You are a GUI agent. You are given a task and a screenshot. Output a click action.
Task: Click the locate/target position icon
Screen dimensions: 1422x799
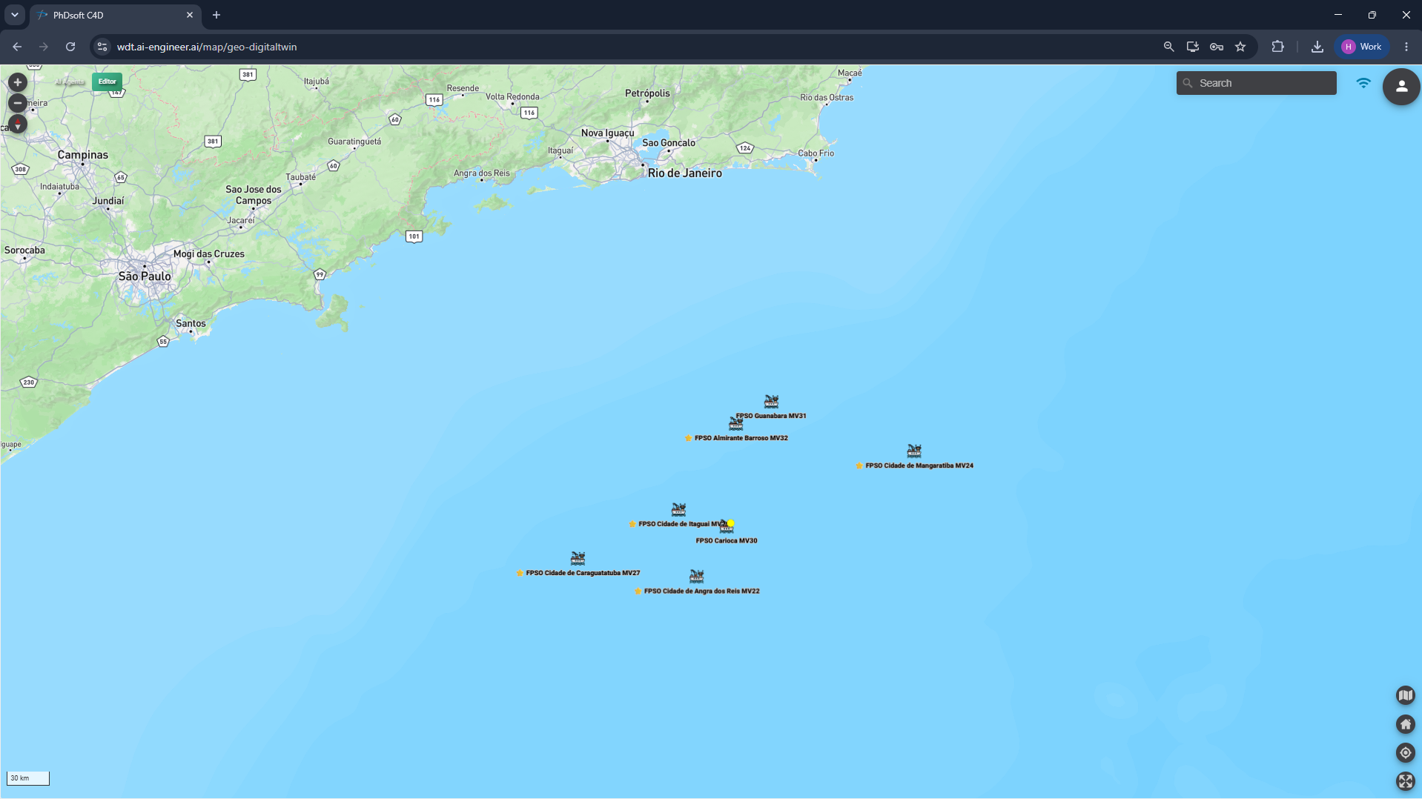(1405, 753)
